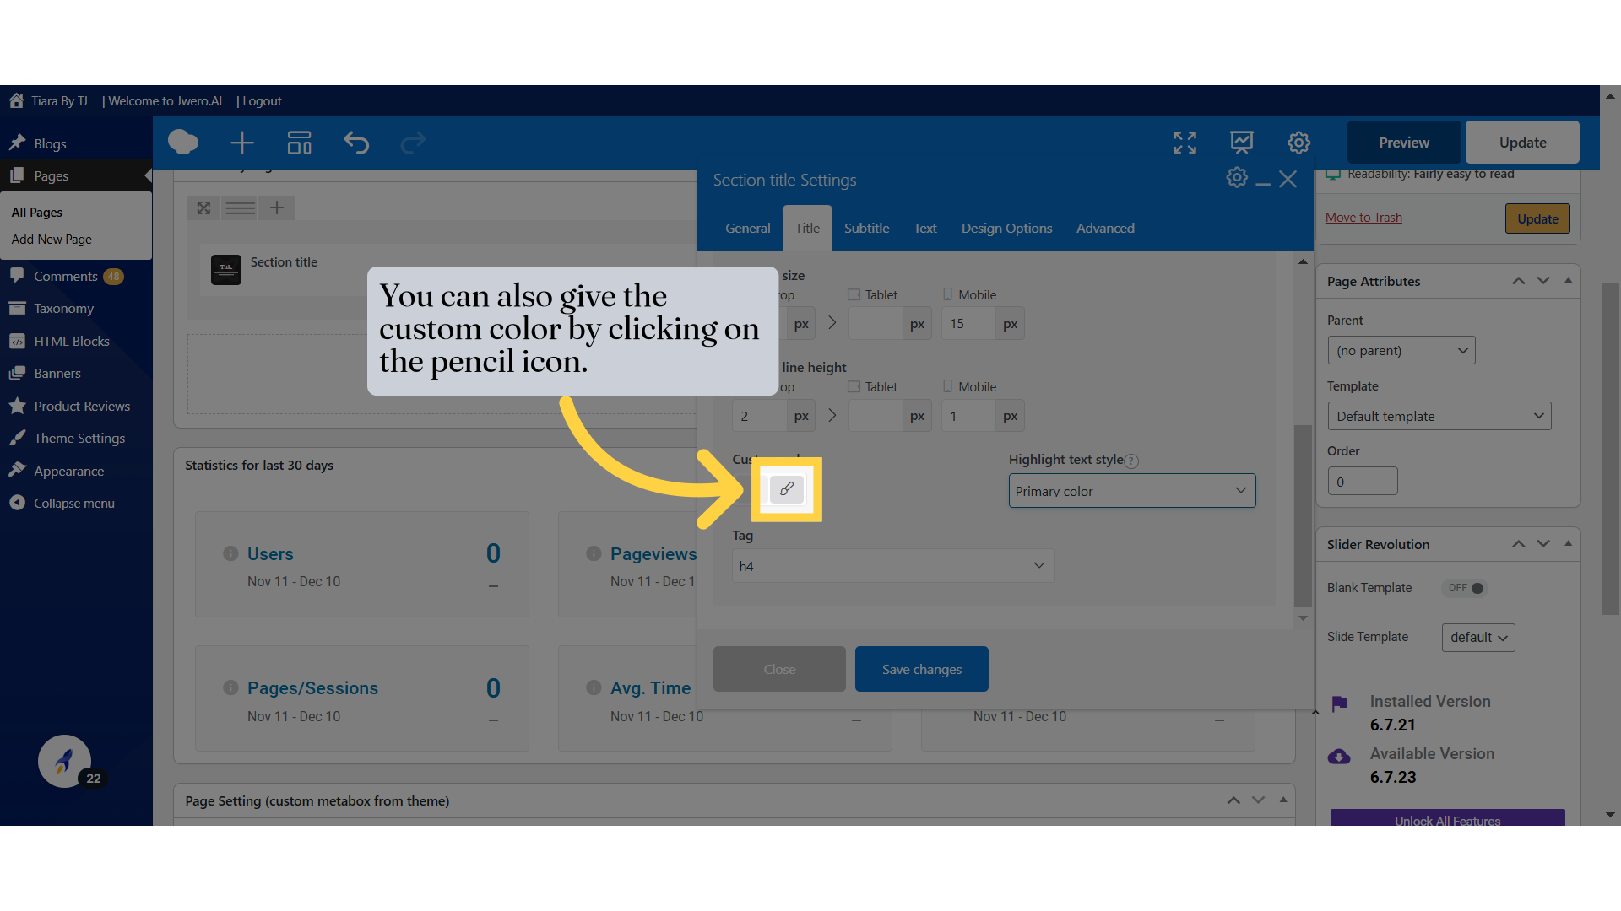The width and height of the screenshot is (1621, 911).
Task: Check the Mobile checkbox under line height
Action: [947, 386]
